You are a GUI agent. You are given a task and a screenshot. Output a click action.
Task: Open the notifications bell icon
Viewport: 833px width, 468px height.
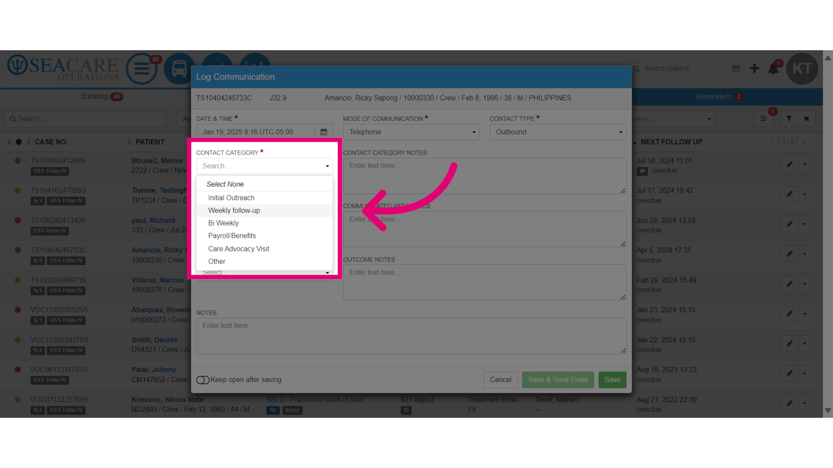(x=774, y=68)
